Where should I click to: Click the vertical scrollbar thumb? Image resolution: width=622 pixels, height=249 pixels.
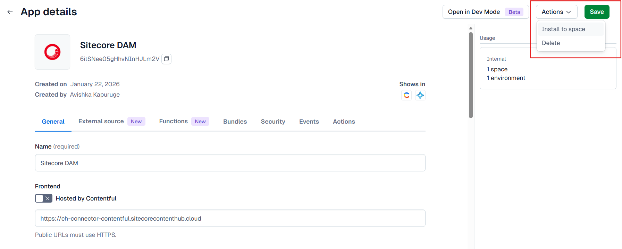[471, 75]
